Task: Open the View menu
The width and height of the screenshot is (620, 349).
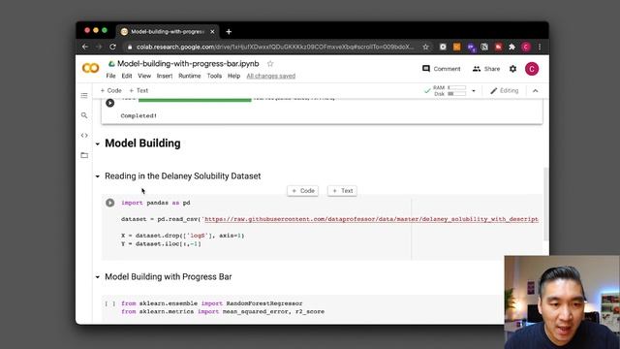Action: pyautogui.click(x=144, y=76)
